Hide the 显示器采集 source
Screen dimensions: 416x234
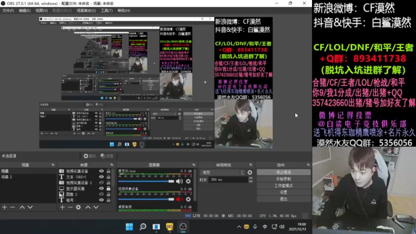coord(101,189)
